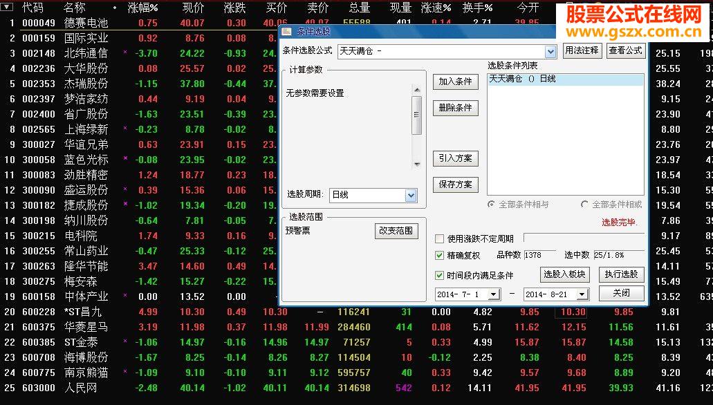Click the 选股入板块 button

(x=565, y=274)
